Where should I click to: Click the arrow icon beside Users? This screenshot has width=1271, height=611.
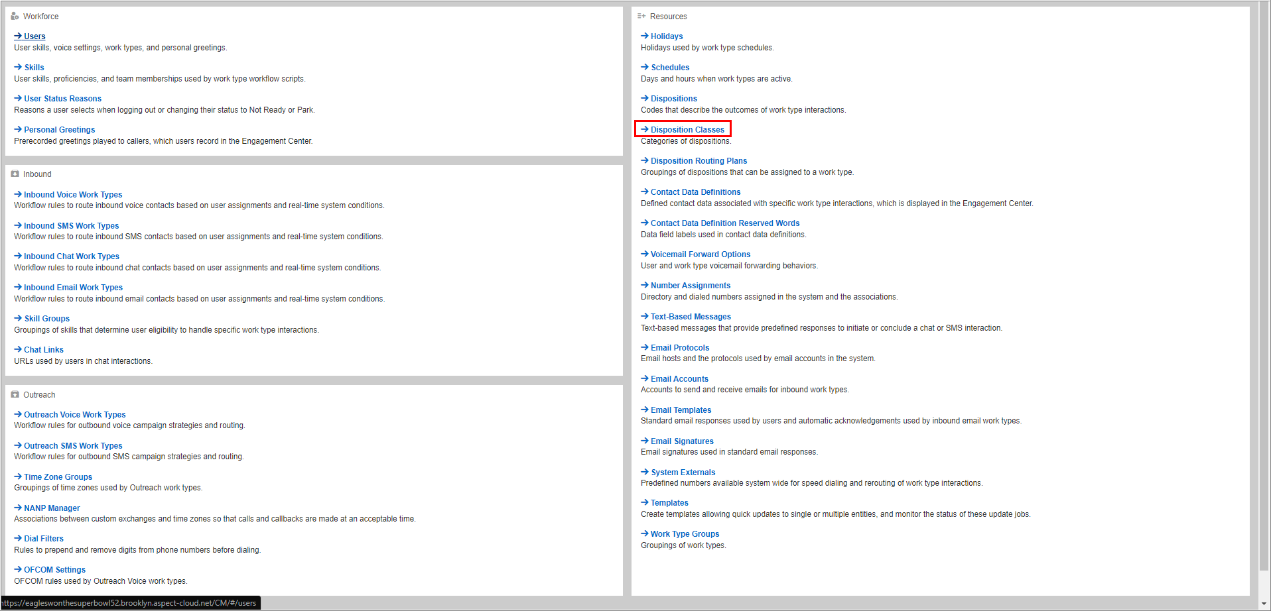click(17, 36)
